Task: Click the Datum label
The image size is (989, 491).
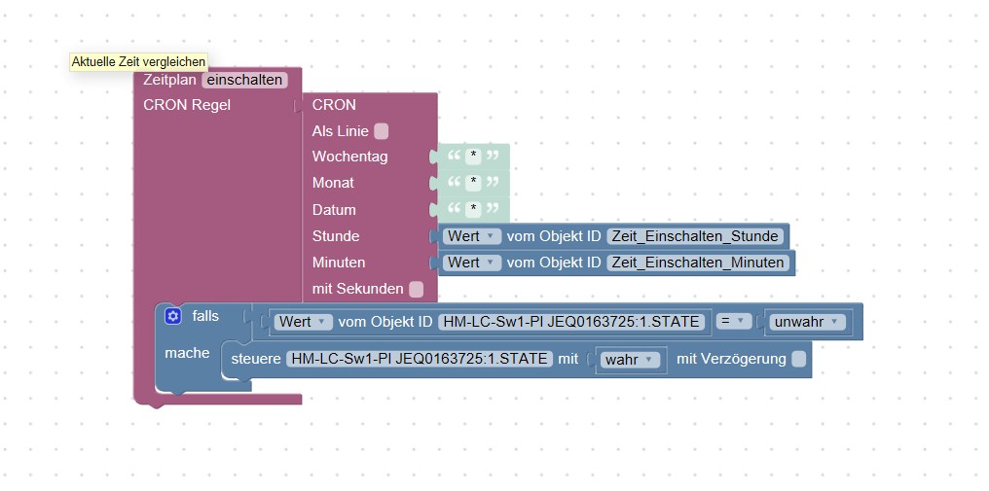Action: 334,209
